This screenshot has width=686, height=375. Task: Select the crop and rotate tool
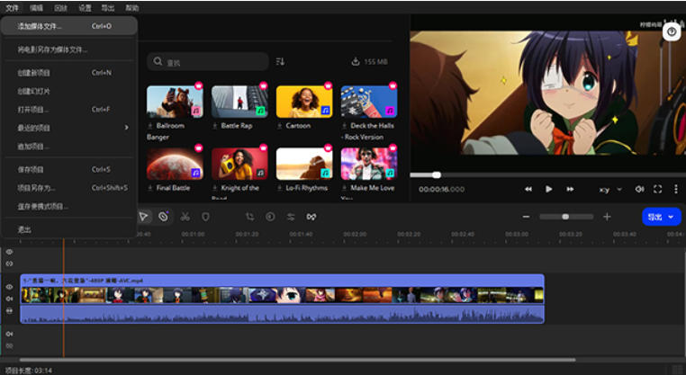[249, 217]
